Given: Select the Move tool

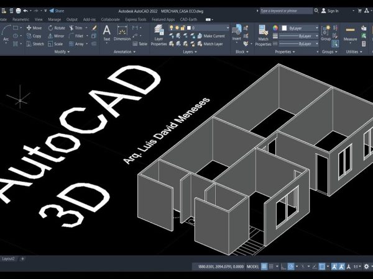Looking at the screenshot, I should 34,28.
